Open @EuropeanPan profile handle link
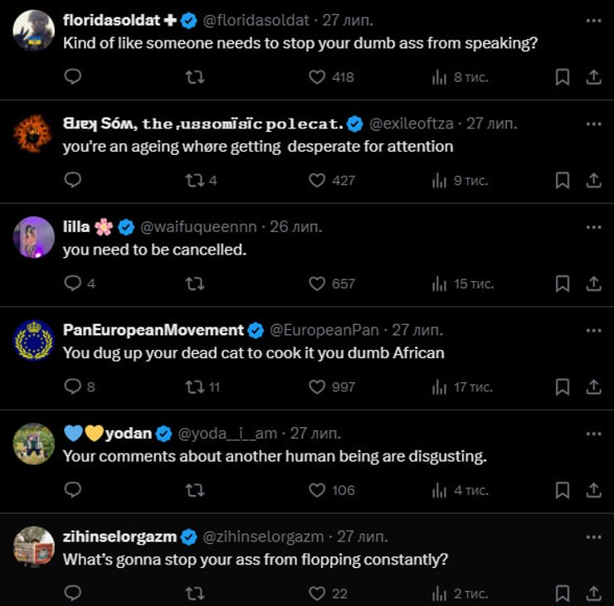This screenshot has width=614, height=606. pos(324,330)
